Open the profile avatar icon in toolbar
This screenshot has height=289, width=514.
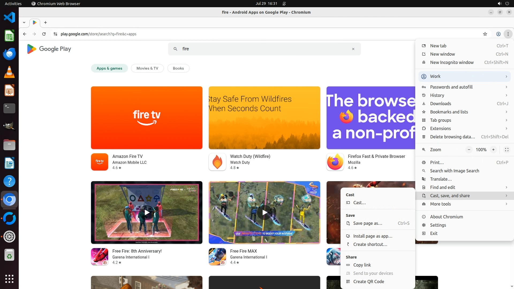point(498,34)
